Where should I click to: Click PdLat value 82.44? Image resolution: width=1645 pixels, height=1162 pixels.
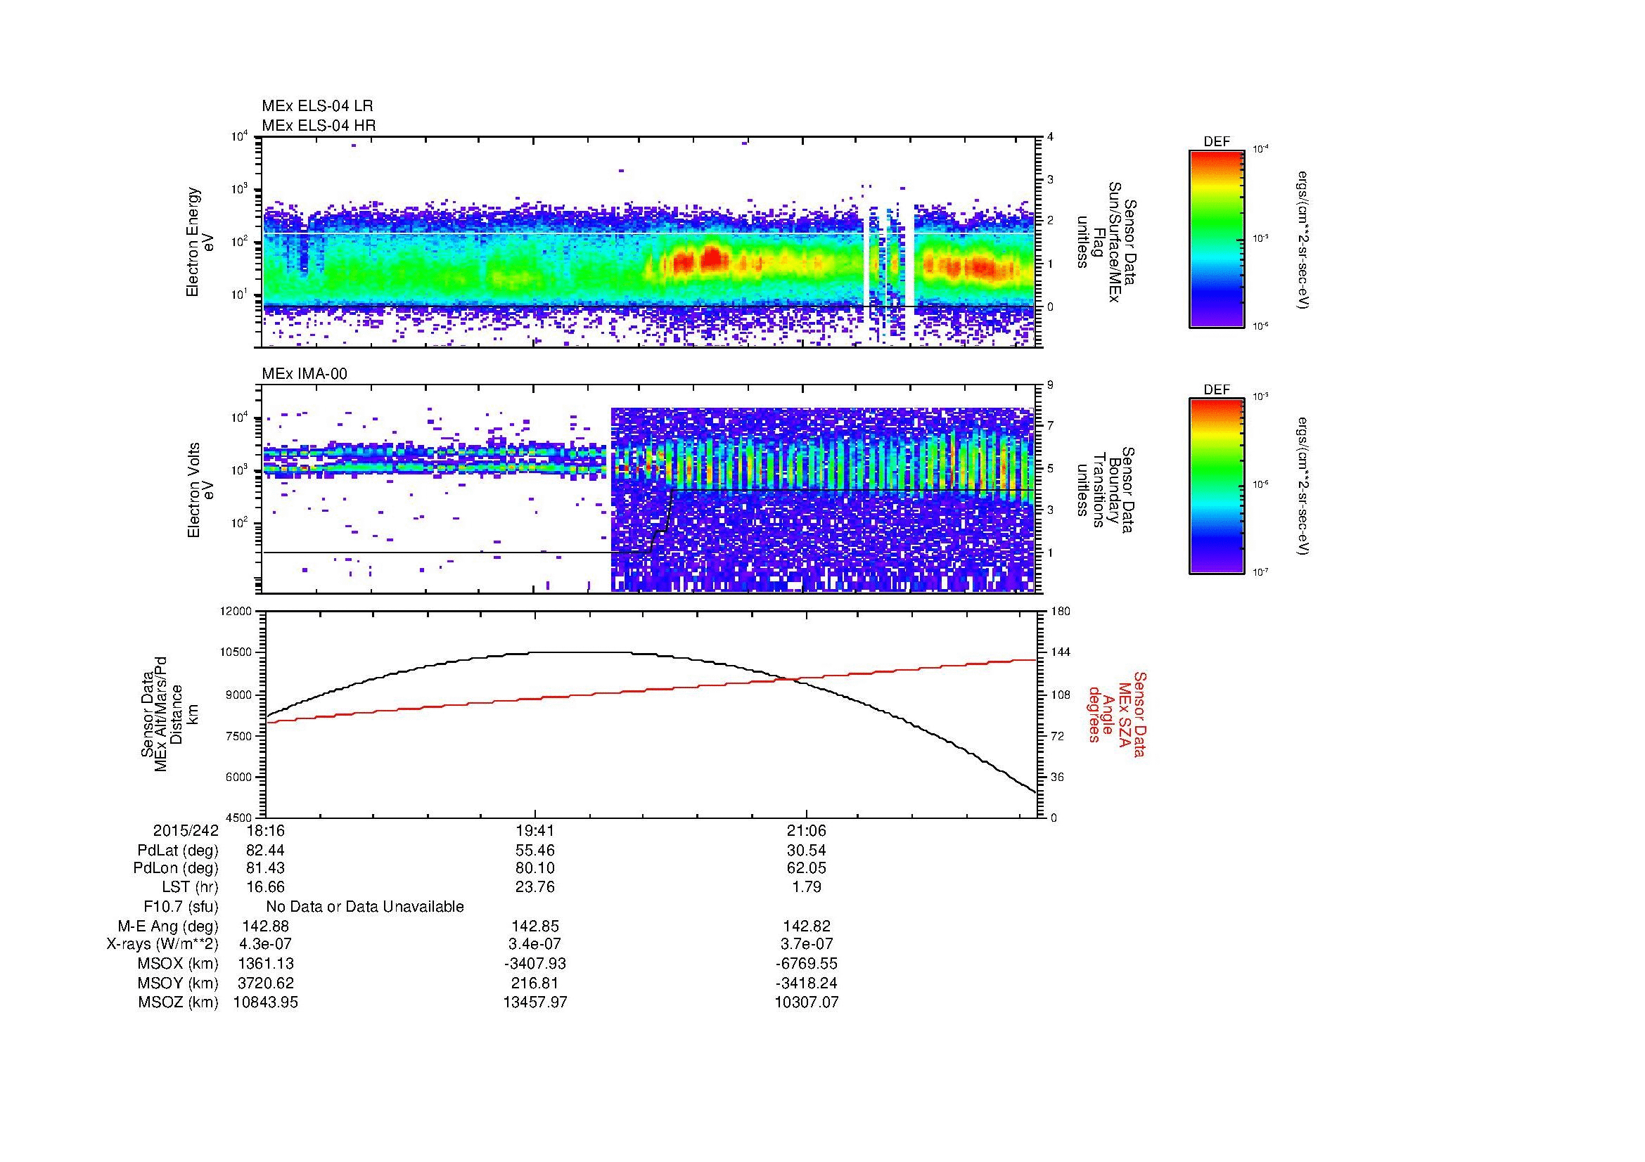click(x=266, y=851)
